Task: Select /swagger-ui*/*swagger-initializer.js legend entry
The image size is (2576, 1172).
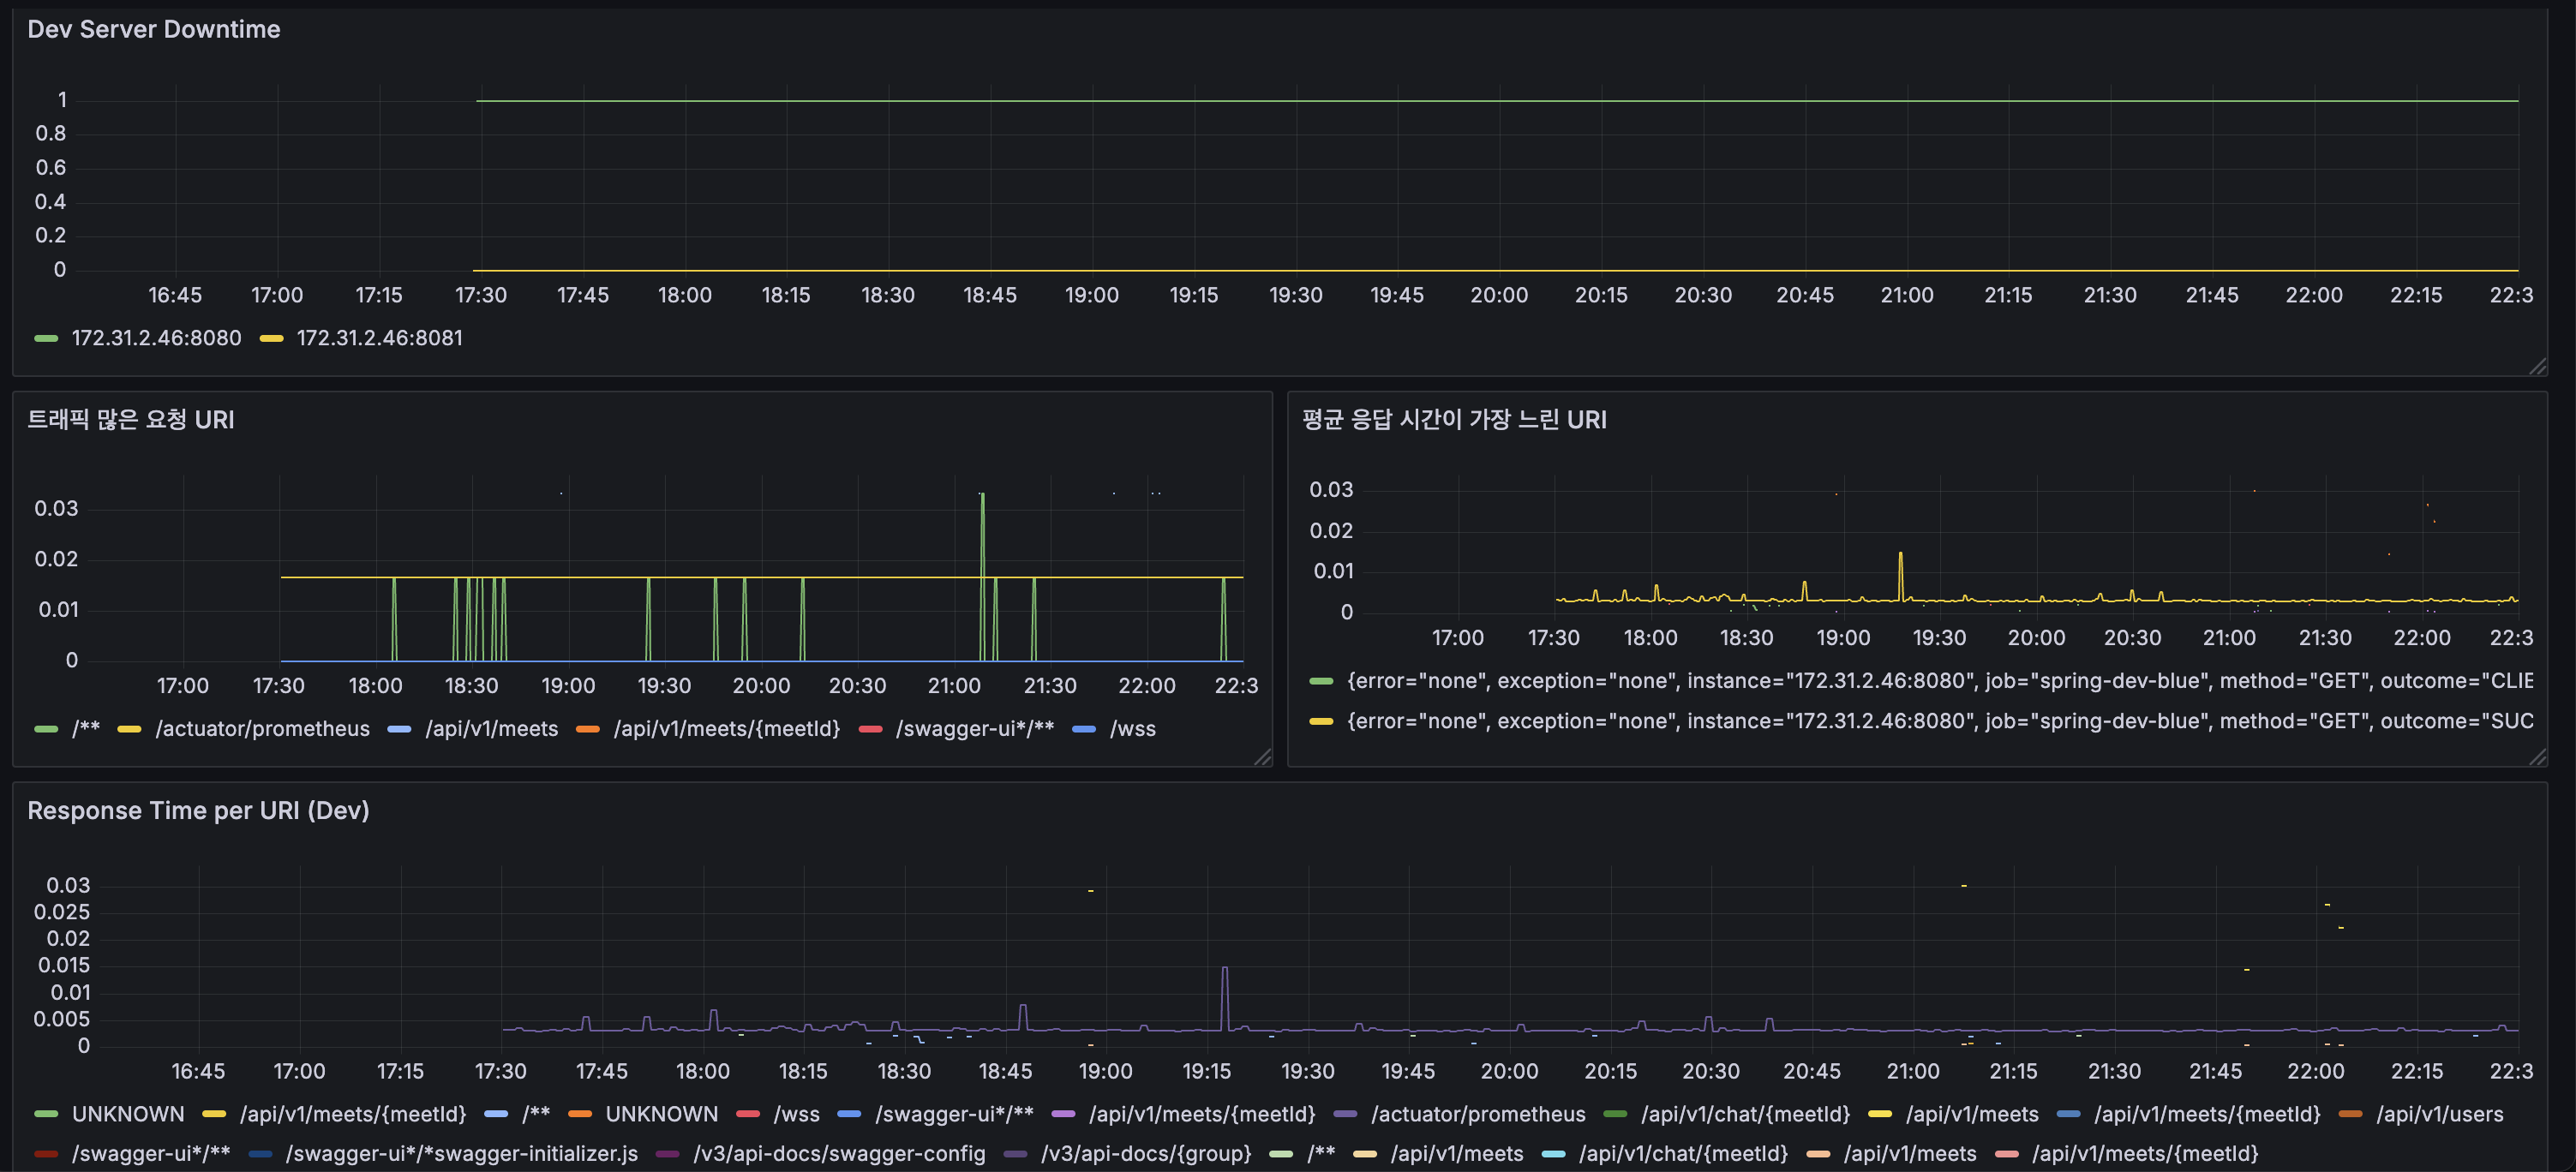Action: [461, 1154]
